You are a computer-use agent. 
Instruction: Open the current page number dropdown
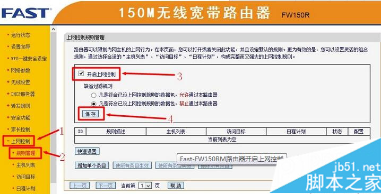point(145,186)
